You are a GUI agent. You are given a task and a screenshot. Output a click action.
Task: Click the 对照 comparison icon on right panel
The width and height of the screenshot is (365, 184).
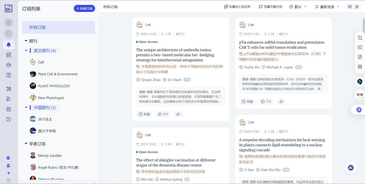360,95
